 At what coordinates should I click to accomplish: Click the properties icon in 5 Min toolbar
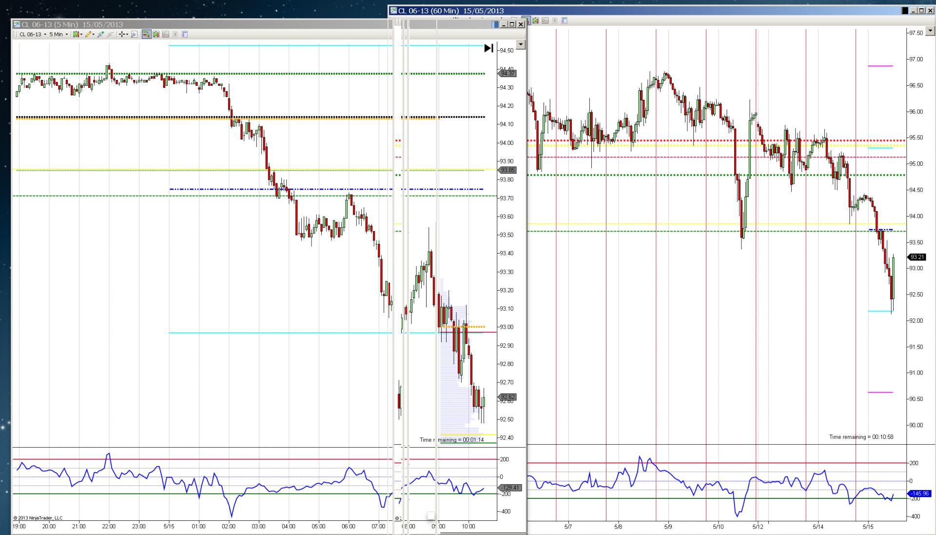[x=185, y=34]
